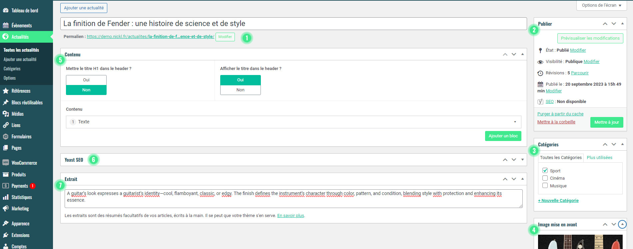This screenshot has height=249, width=633.
Task: Open Marketing megaphone icon in sidebar
Action: [6, 209]
